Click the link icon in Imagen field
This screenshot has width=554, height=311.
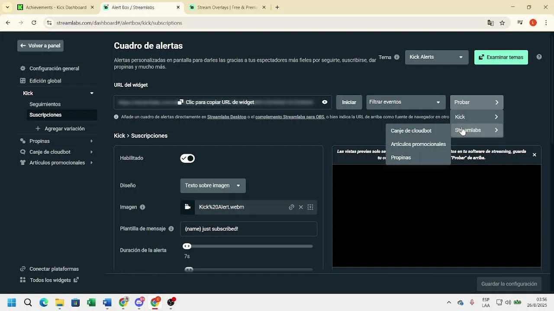click(x=292, y=207)
